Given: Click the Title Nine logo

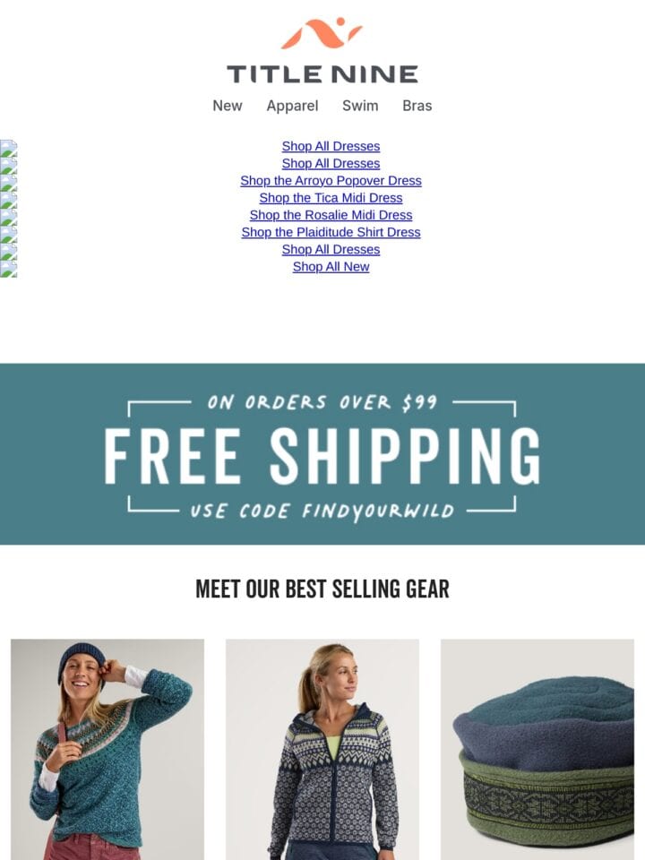Looking at the screenshot, I should pyautogui.click(x=322, y=50).
